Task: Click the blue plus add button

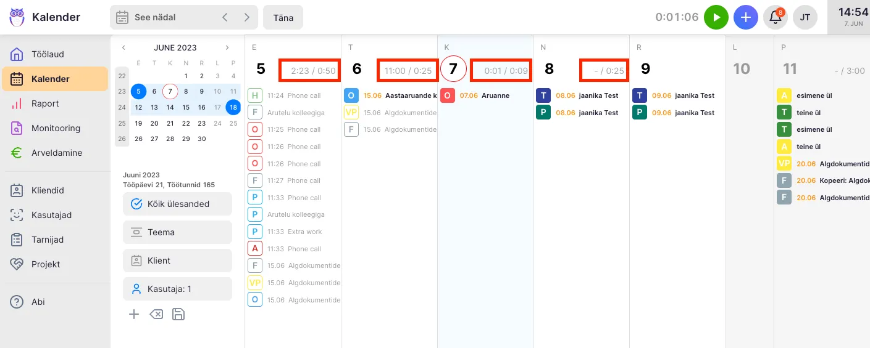Action: (x=746, y=17)
